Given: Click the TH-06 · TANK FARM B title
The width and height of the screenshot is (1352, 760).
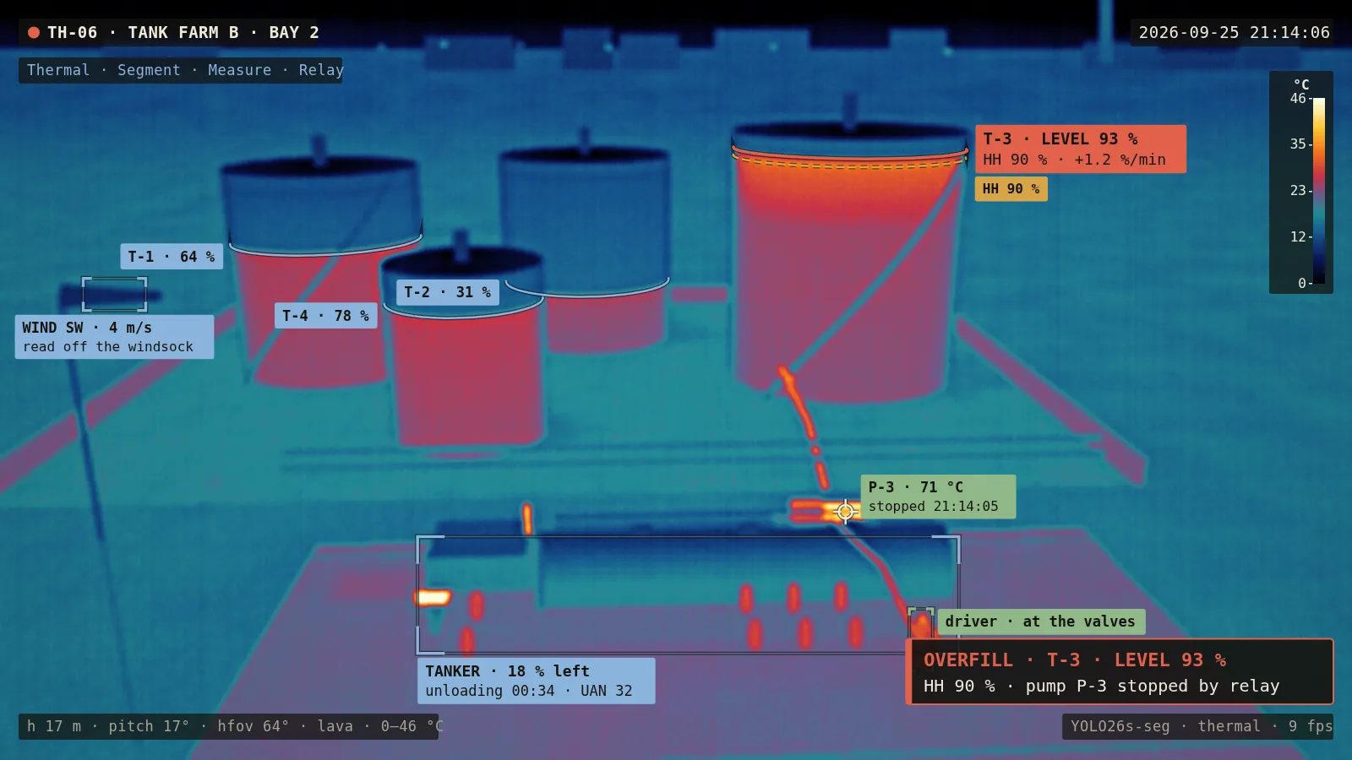Looking at the screenshot, I should point(183,33).
